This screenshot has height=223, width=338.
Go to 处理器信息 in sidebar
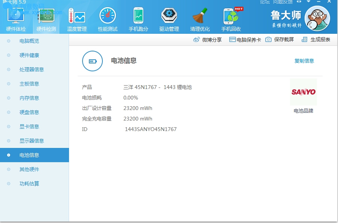[32, 69]
